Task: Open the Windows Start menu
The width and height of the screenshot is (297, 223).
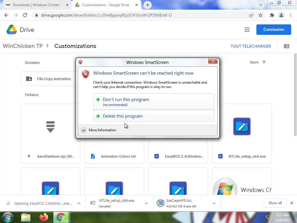Action: pyautogui.click(x=8, y=217)
